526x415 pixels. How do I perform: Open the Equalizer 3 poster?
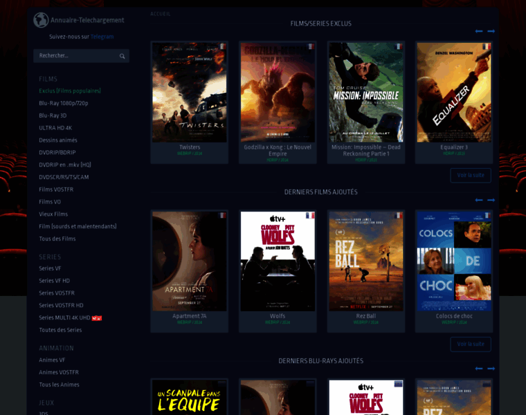point(454,93)
